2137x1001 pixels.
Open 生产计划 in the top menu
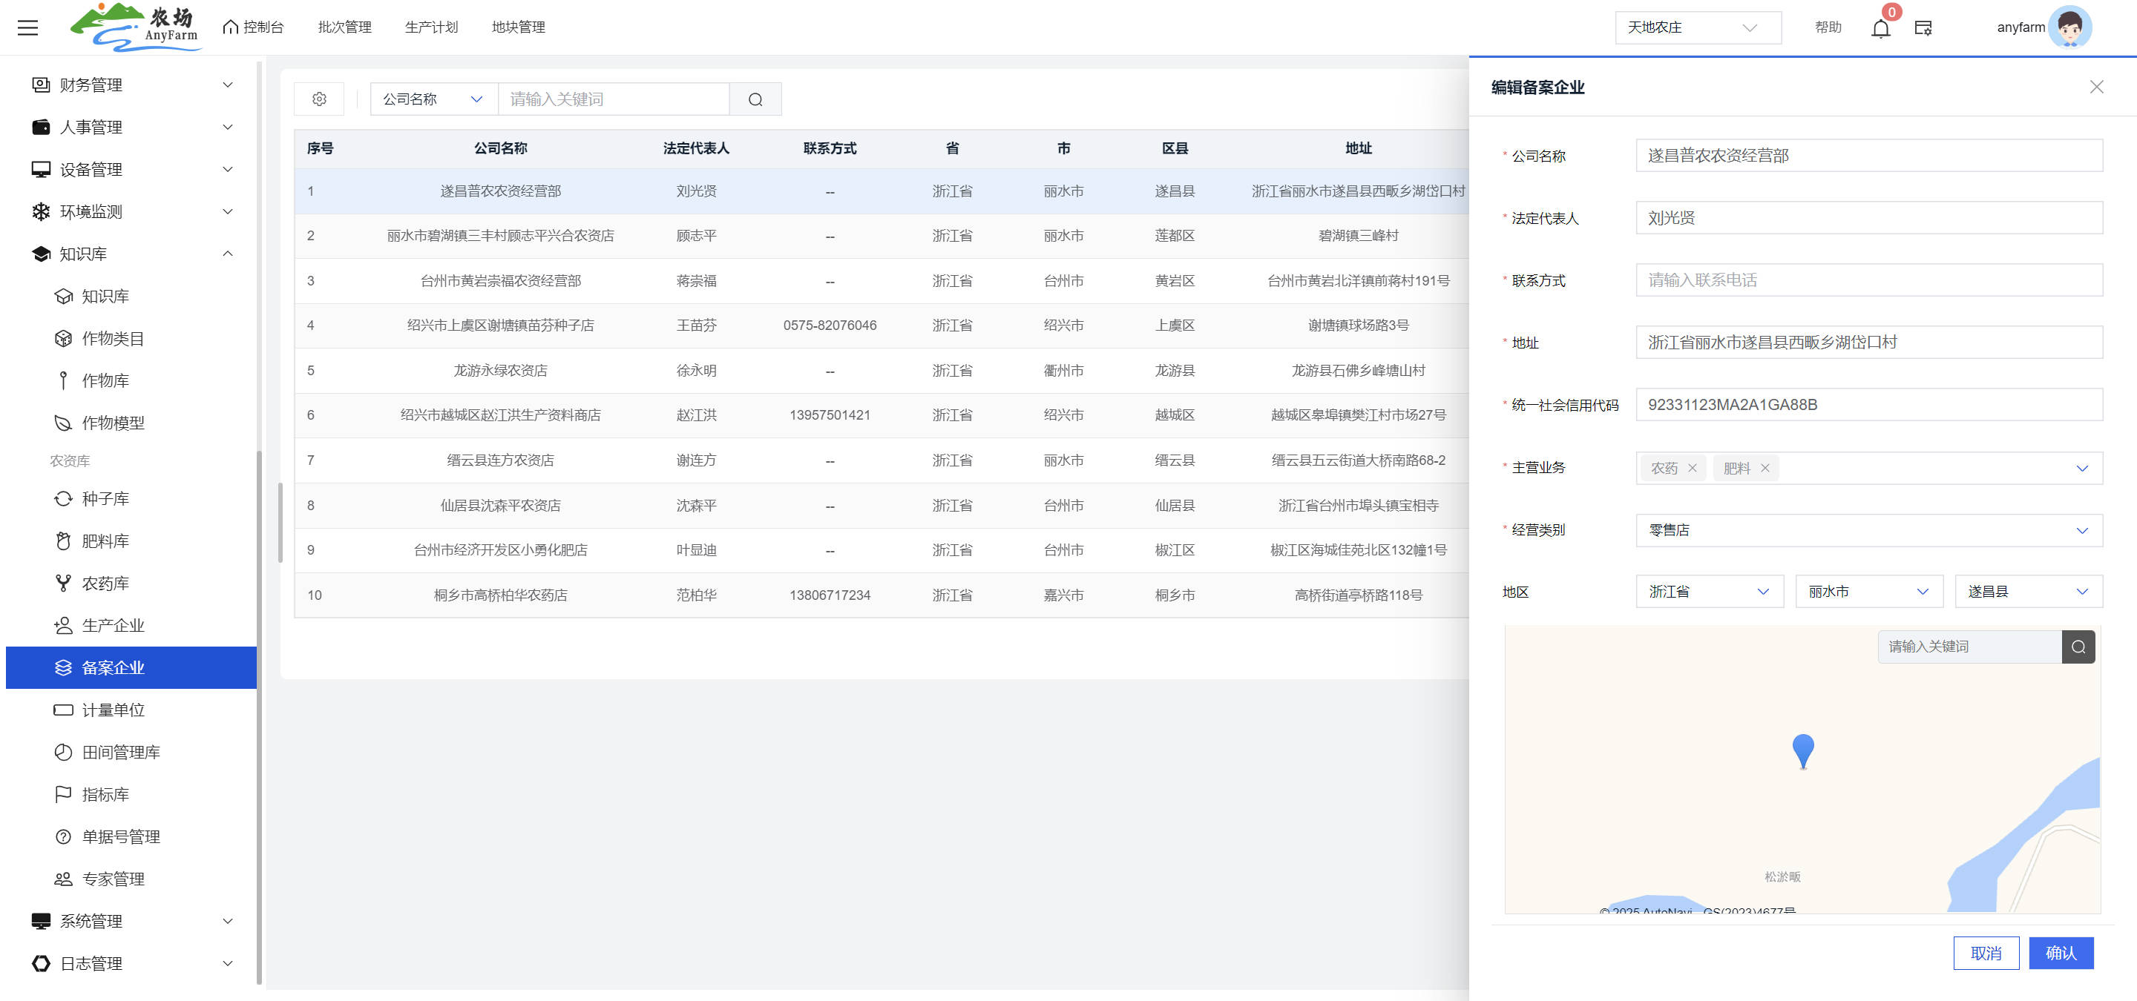point(430,27)
